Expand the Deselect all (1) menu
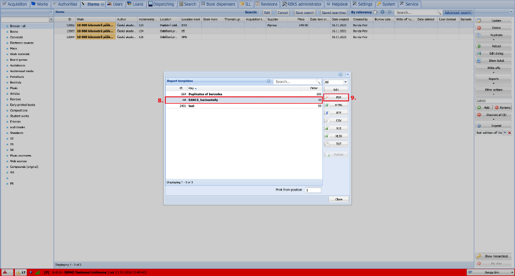This screenshot has height=276, width=515. 494,117
